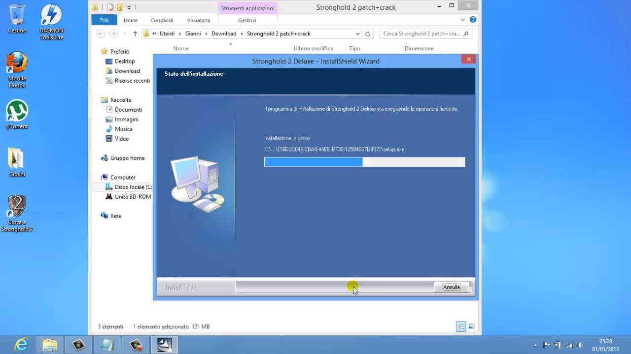Go up one folder level

pos(135,34)
